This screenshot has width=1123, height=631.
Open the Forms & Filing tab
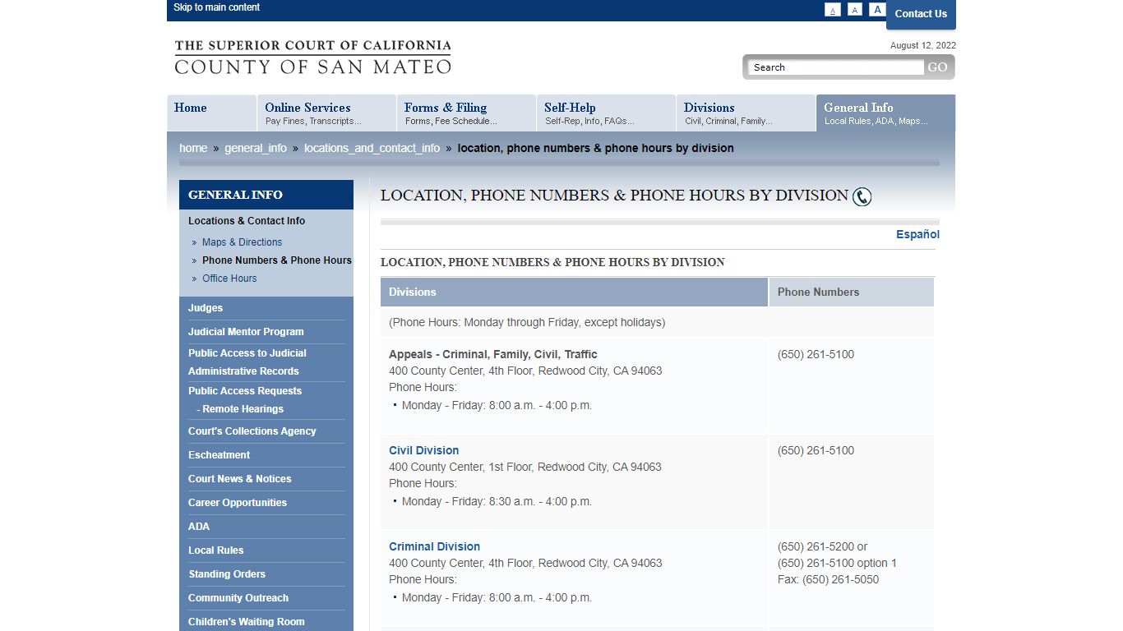466,113
